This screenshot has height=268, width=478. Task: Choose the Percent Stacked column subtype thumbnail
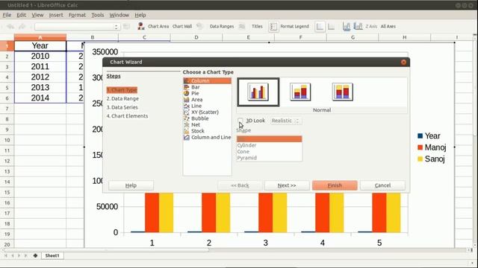point(342,92)
